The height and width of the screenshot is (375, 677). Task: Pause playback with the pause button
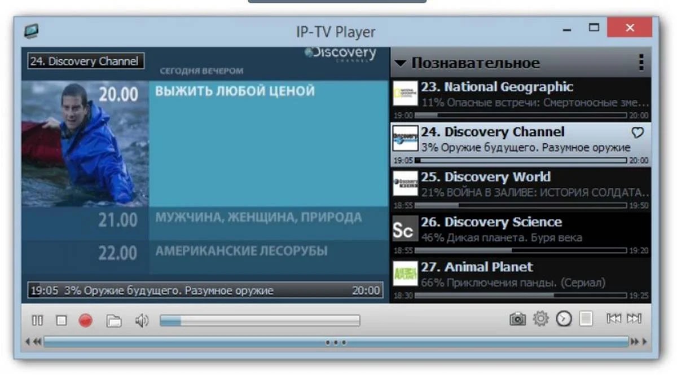(37, 320)
